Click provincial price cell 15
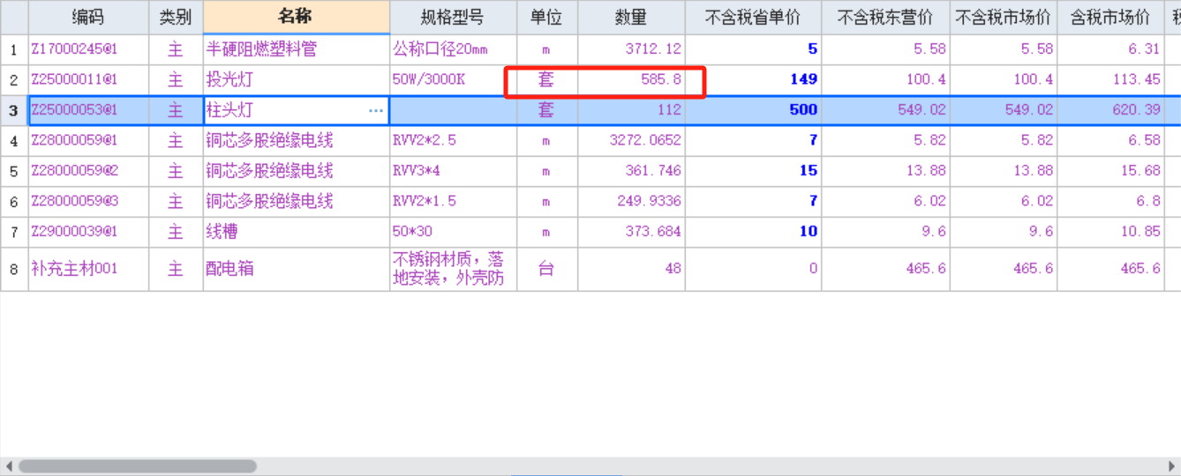Viewport: 1181px width, 476px height. [753, 171]
